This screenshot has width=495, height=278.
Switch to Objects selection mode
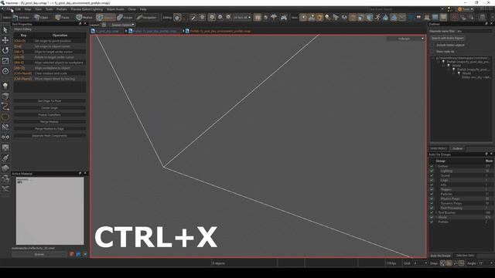tap(105, 17)
